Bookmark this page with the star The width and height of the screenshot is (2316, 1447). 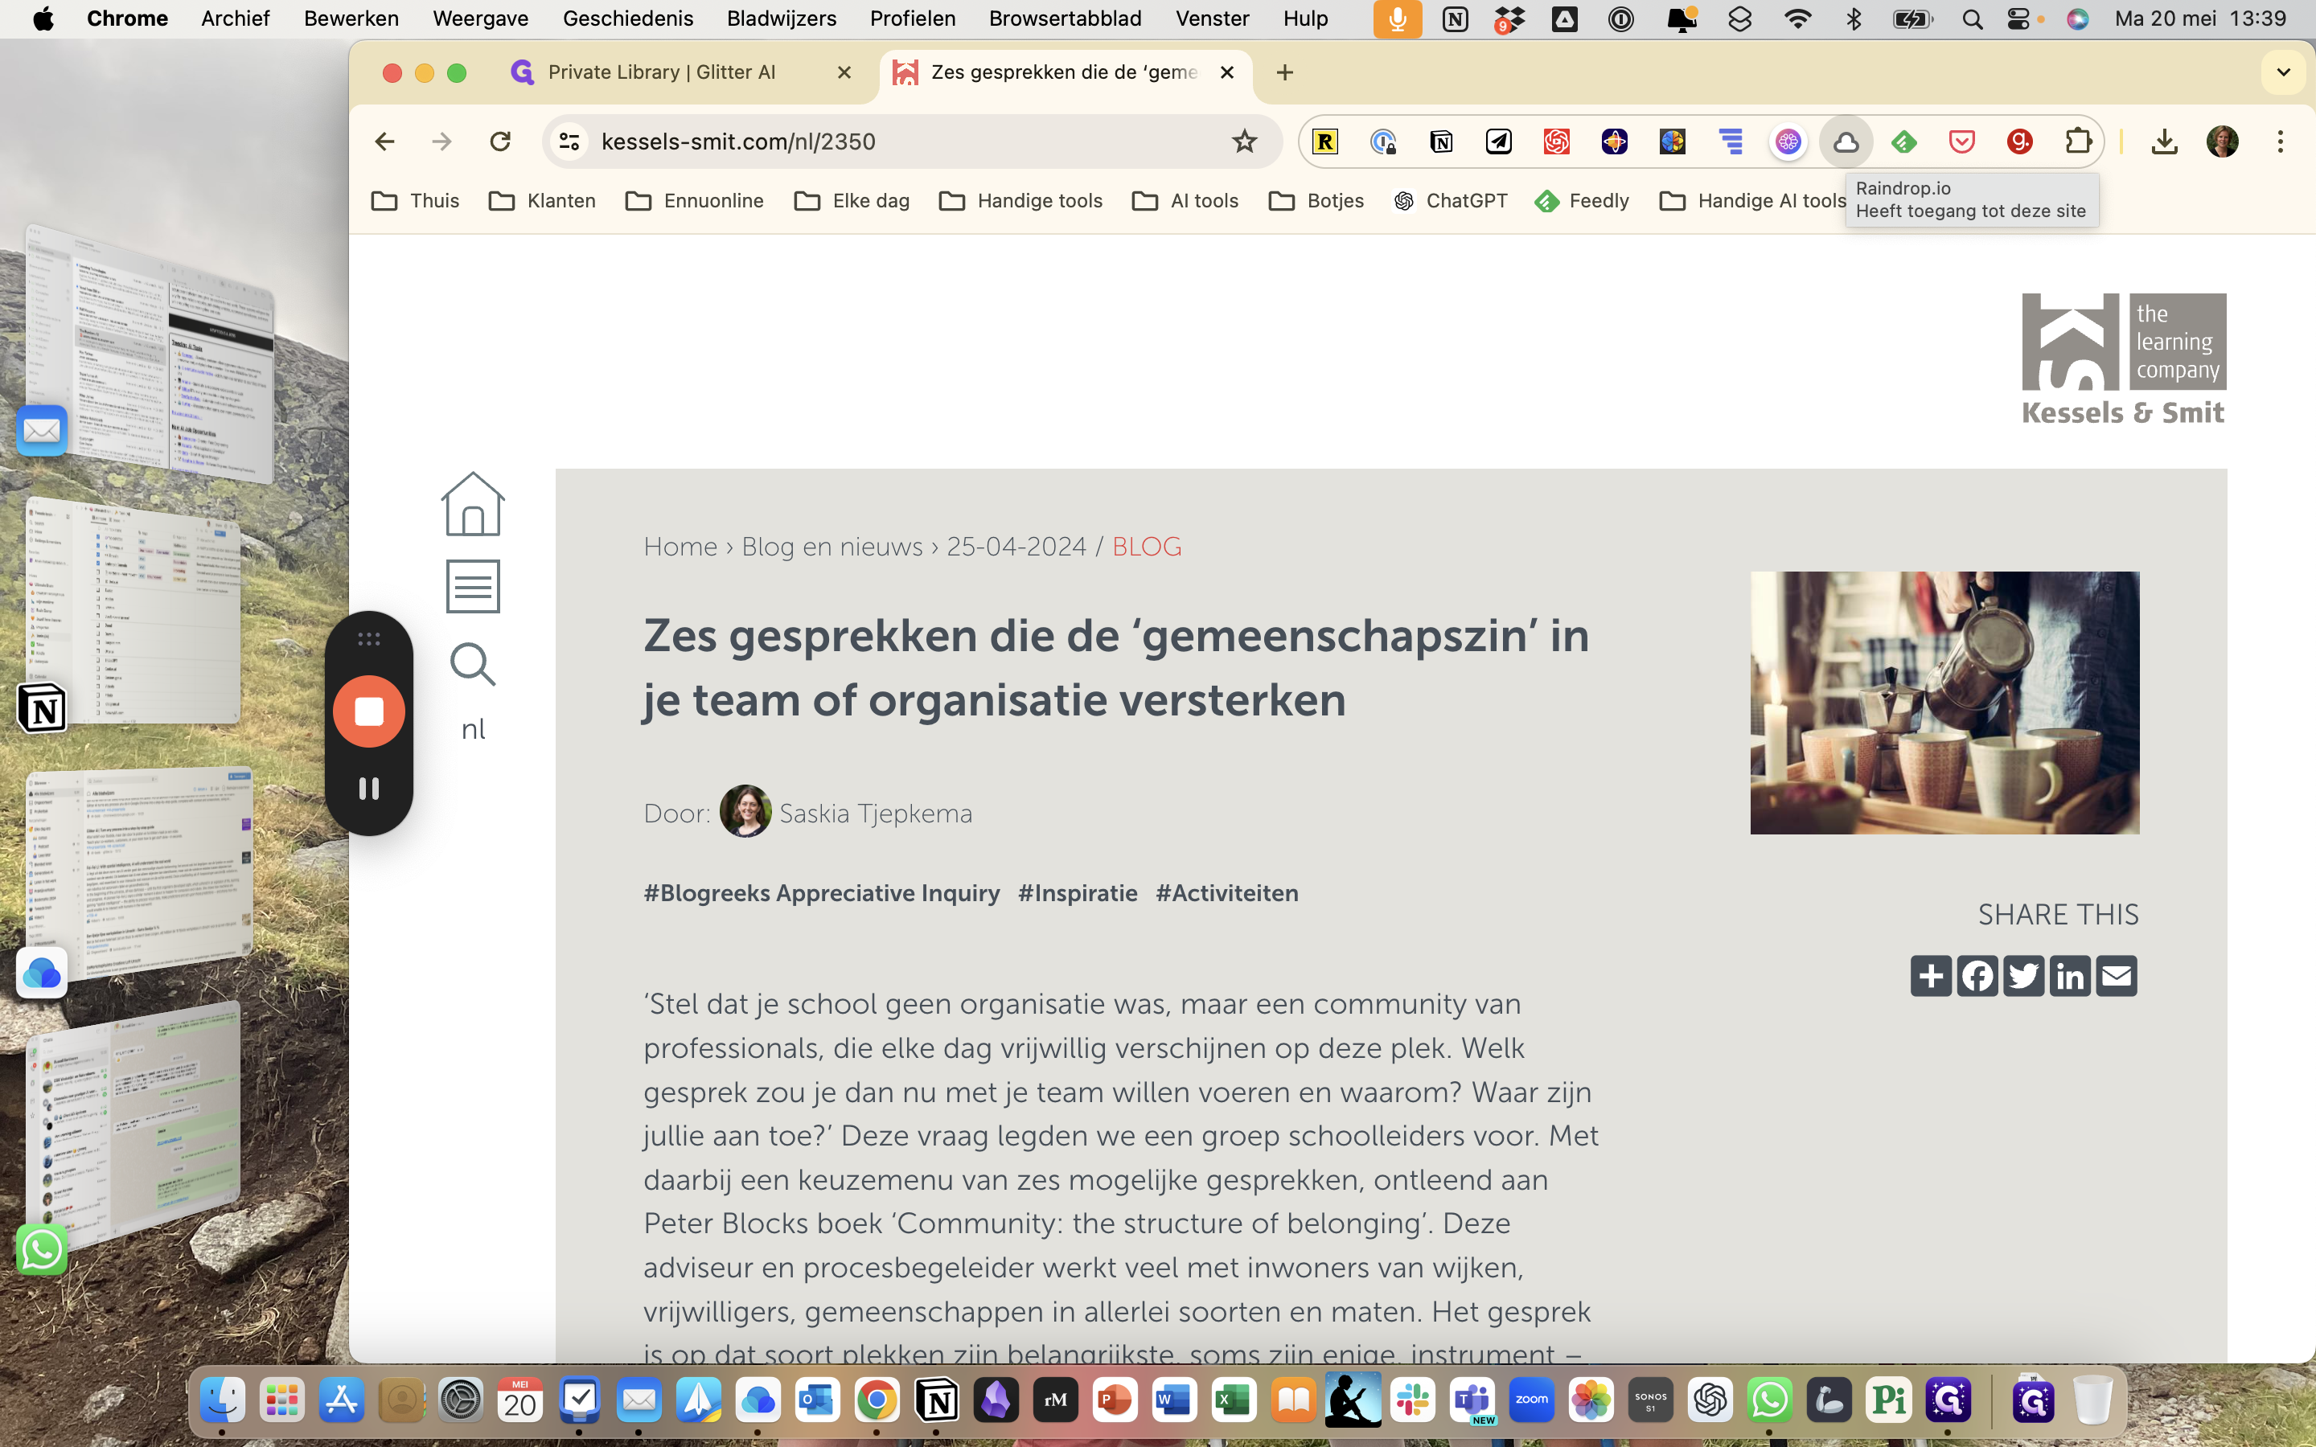click(1244, 141)
